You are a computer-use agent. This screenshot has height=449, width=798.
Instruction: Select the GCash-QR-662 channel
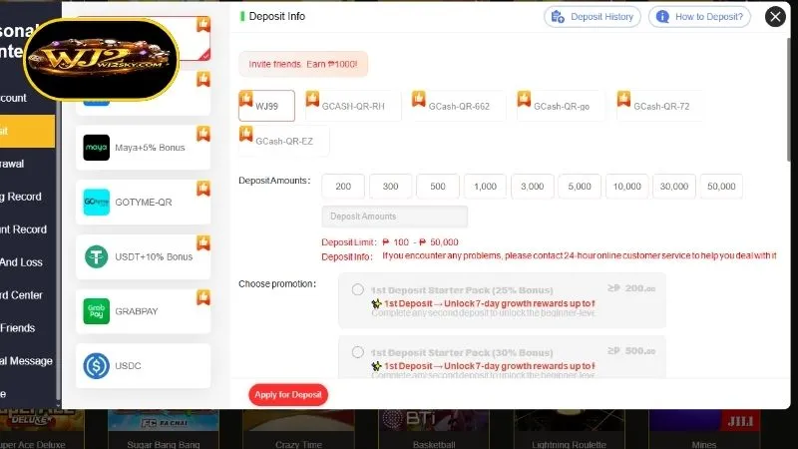pyautogui.click(x=459, y=106)
